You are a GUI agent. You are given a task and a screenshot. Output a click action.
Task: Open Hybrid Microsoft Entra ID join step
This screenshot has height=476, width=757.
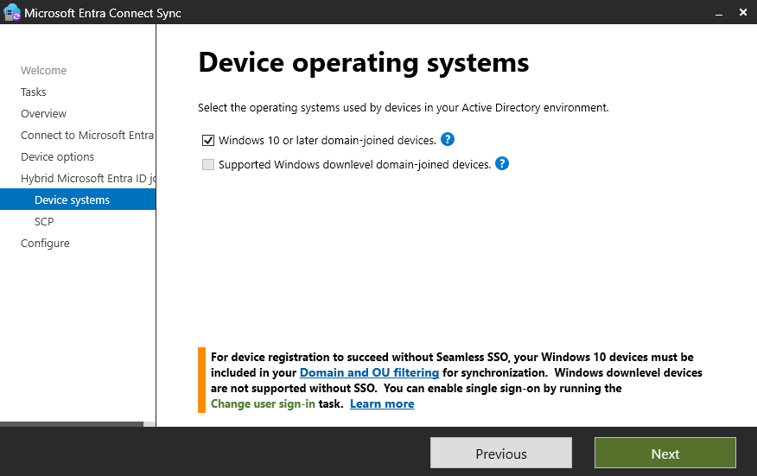[88, 179]
